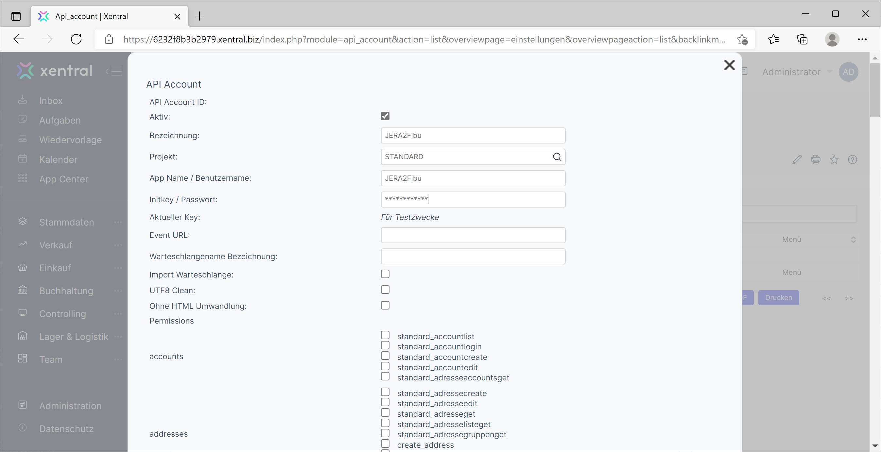Close the API Account dialog

click(x=729, y=65)
